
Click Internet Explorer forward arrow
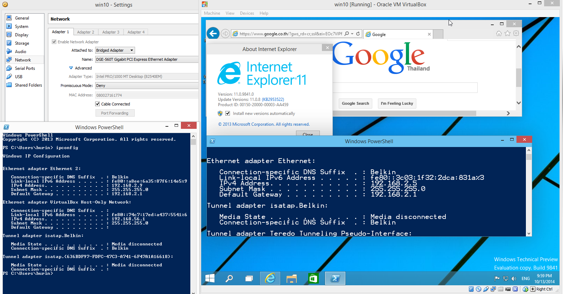pos(225,34)
